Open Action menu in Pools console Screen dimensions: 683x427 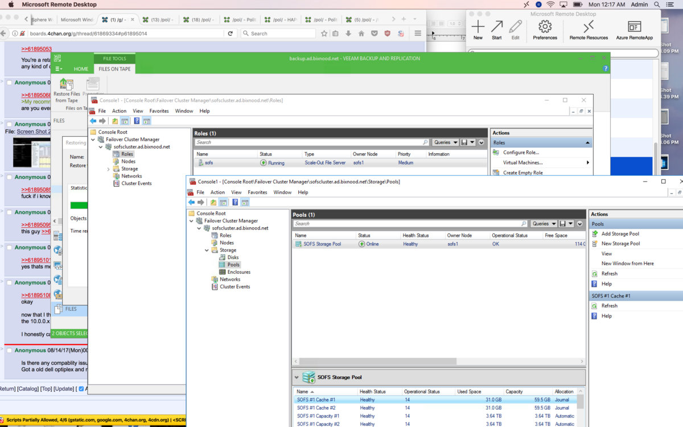point(217,192)
